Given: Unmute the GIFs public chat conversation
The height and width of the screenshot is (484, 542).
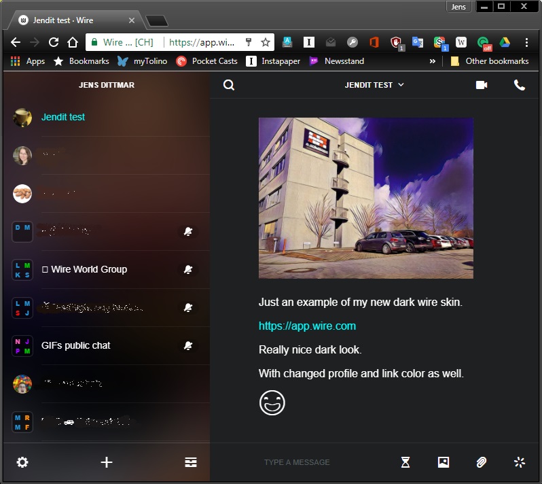Looking at the screenshot, I should point(188,345).
